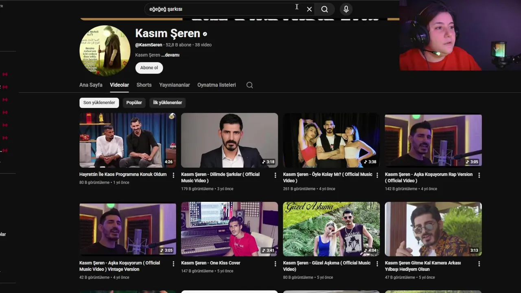The width and height of the screenshot is (521, 293).
Task: Open the Dilimde Şarkılar video thumbnail
Action: click(230, 140)
